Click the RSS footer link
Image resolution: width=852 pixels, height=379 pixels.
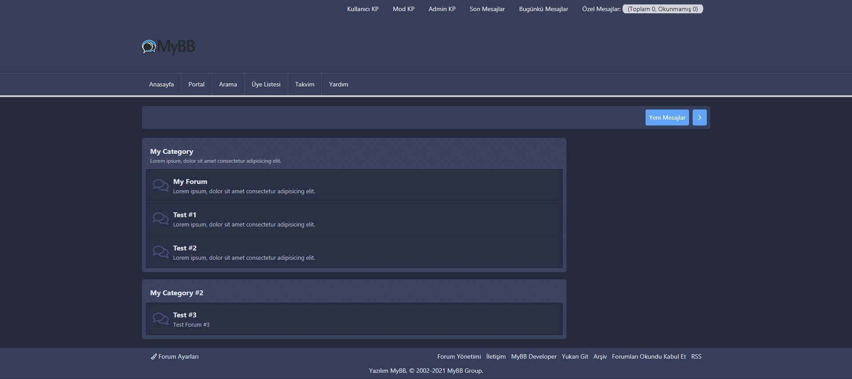tap(696, 356)
